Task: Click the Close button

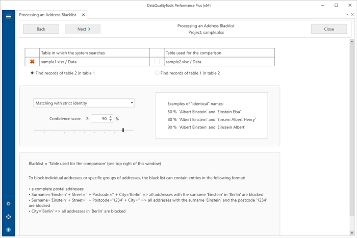Action: pyautogui.click(x=329, y=29)
